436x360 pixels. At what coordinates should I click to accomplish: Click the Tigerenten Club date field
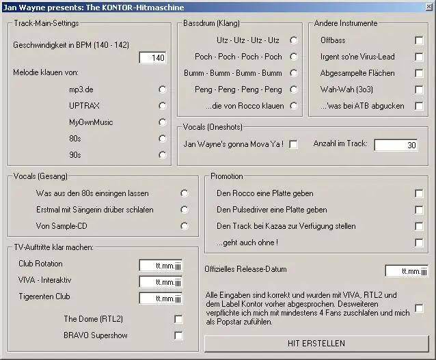(161, 298)
